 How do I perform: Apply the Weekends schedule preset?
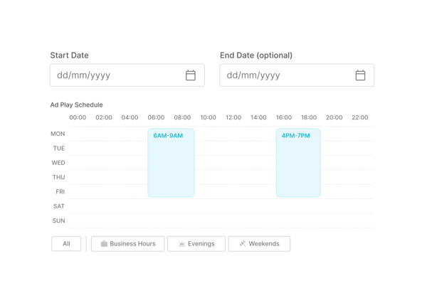259,244
